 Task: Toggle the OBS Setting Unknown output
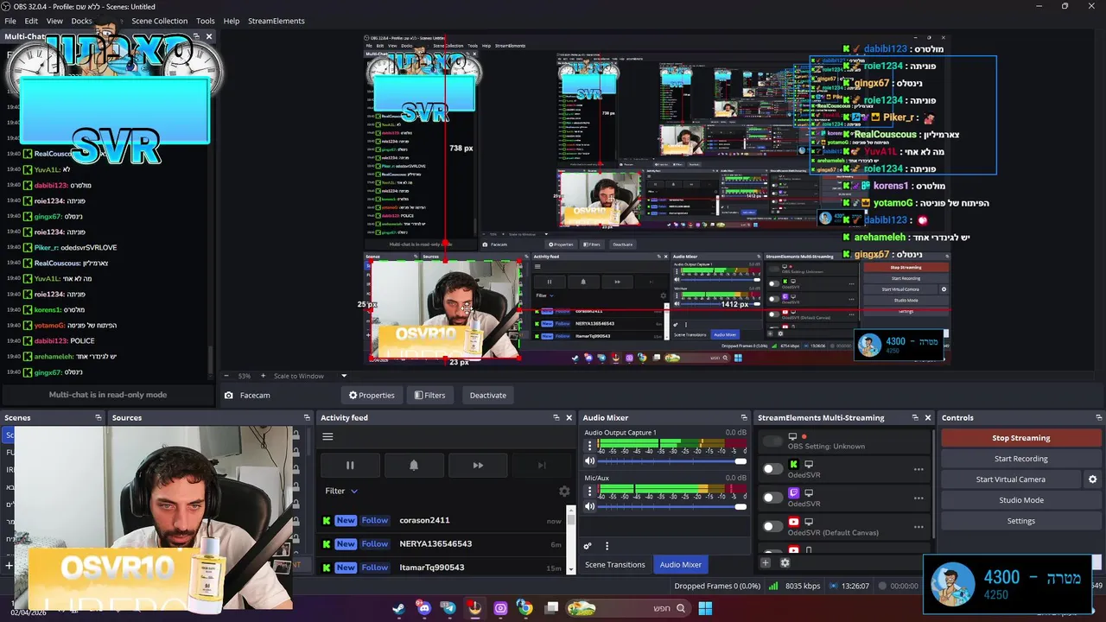(x=772, y=441)
